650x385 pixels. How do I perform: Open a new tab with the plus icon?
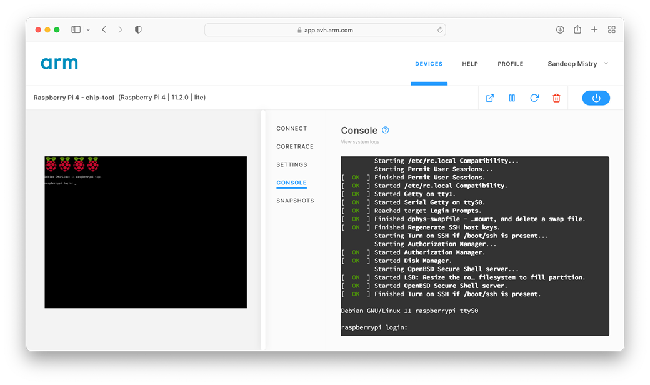point(594,30)
